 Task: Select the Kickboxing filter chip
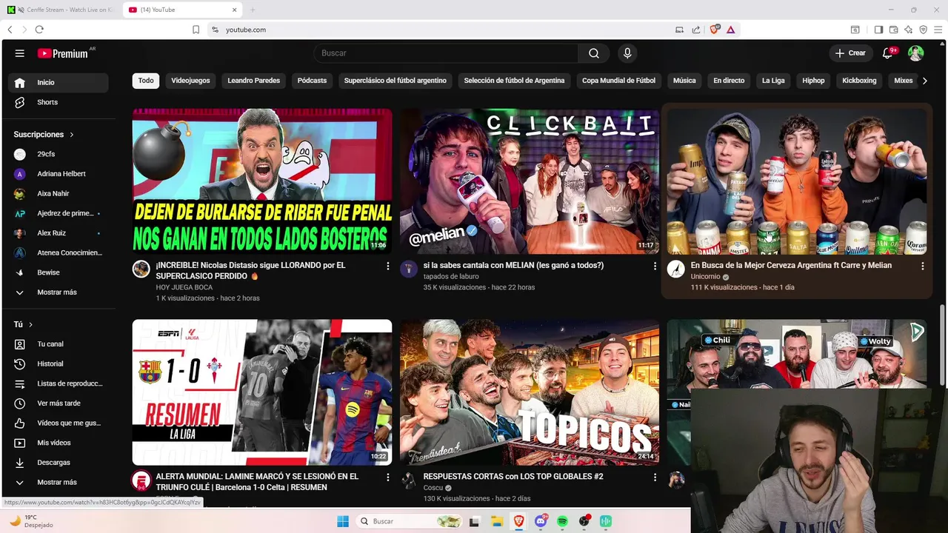859,81
